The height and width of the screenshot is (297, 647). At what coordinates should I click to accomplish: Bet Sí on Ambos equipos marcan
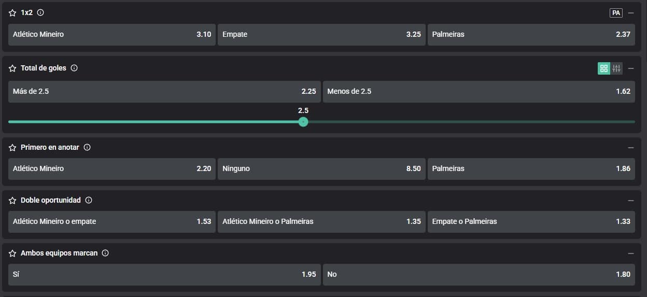point(164,275)
